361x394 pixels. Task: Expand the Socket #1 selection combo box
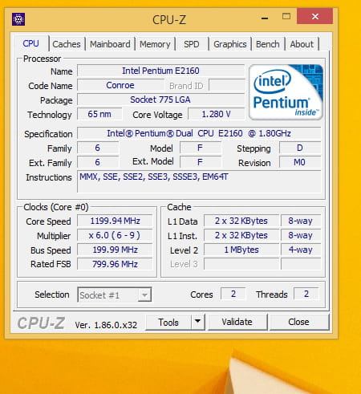(115, 294)
